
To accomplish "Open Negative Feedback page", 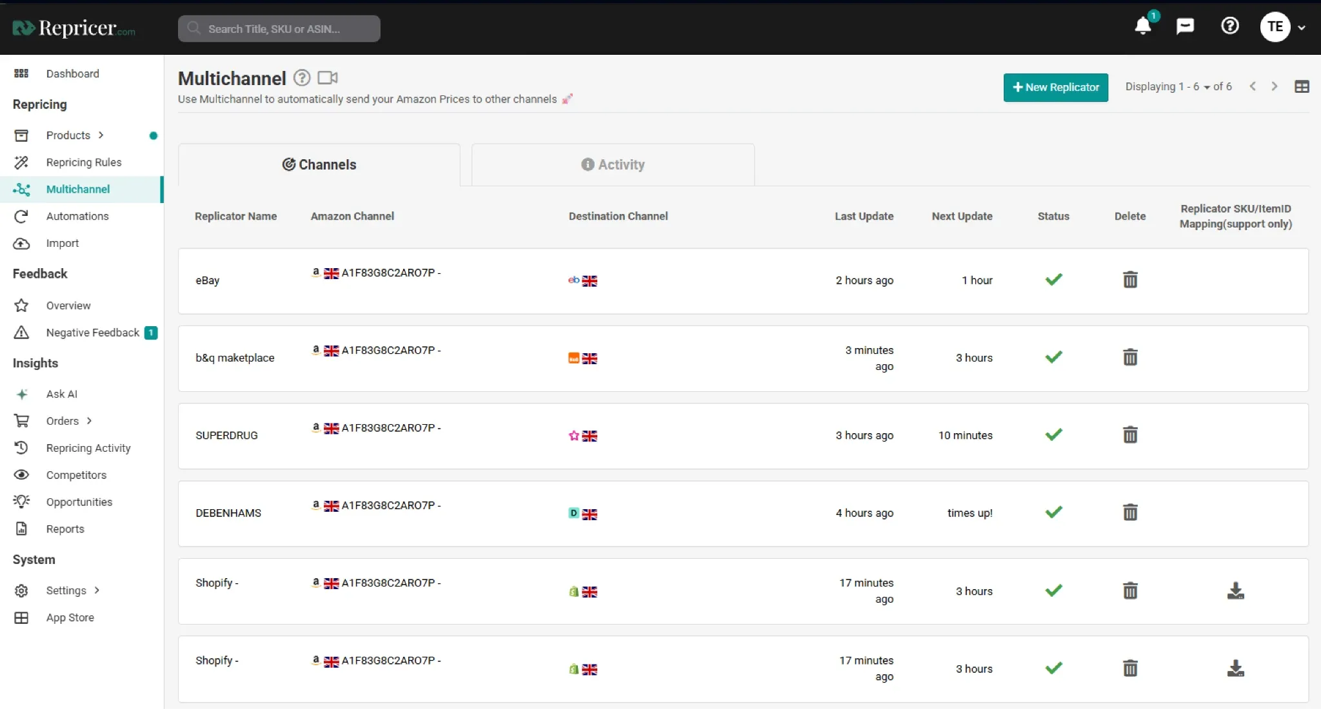I will point(92,333).
